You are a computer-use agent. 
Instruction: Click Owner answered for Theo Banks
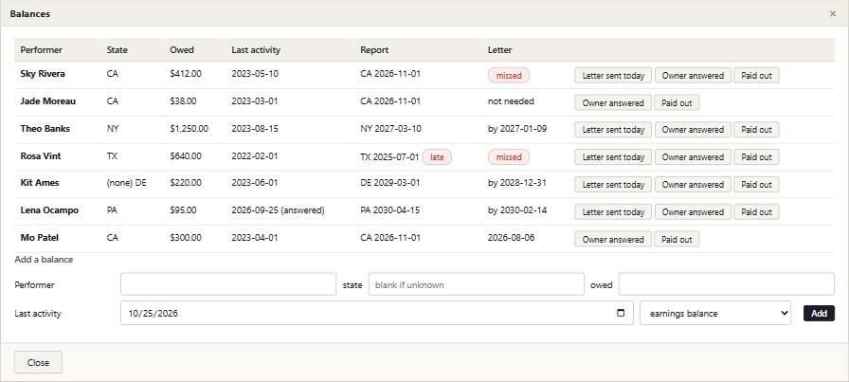coord(693,130)
